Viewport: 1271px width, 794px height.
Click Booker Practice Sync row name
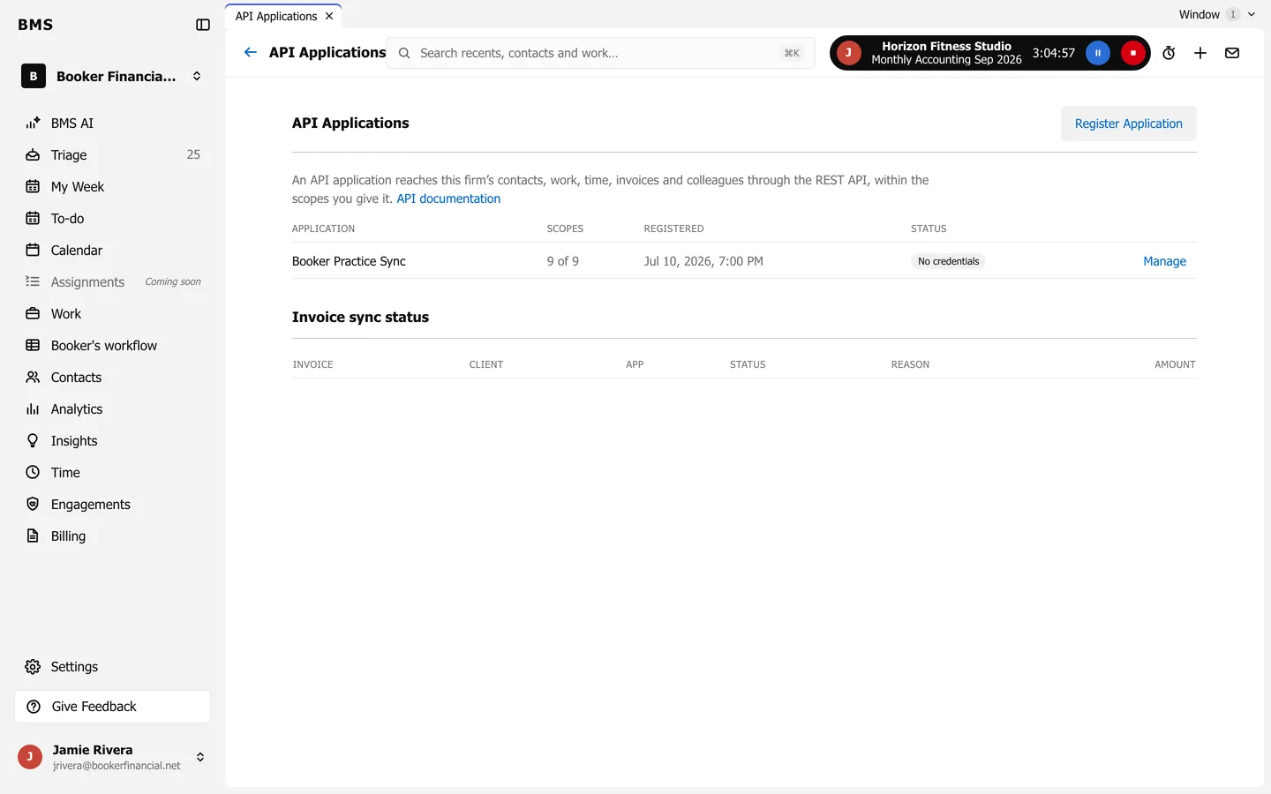tap(349, 261)
